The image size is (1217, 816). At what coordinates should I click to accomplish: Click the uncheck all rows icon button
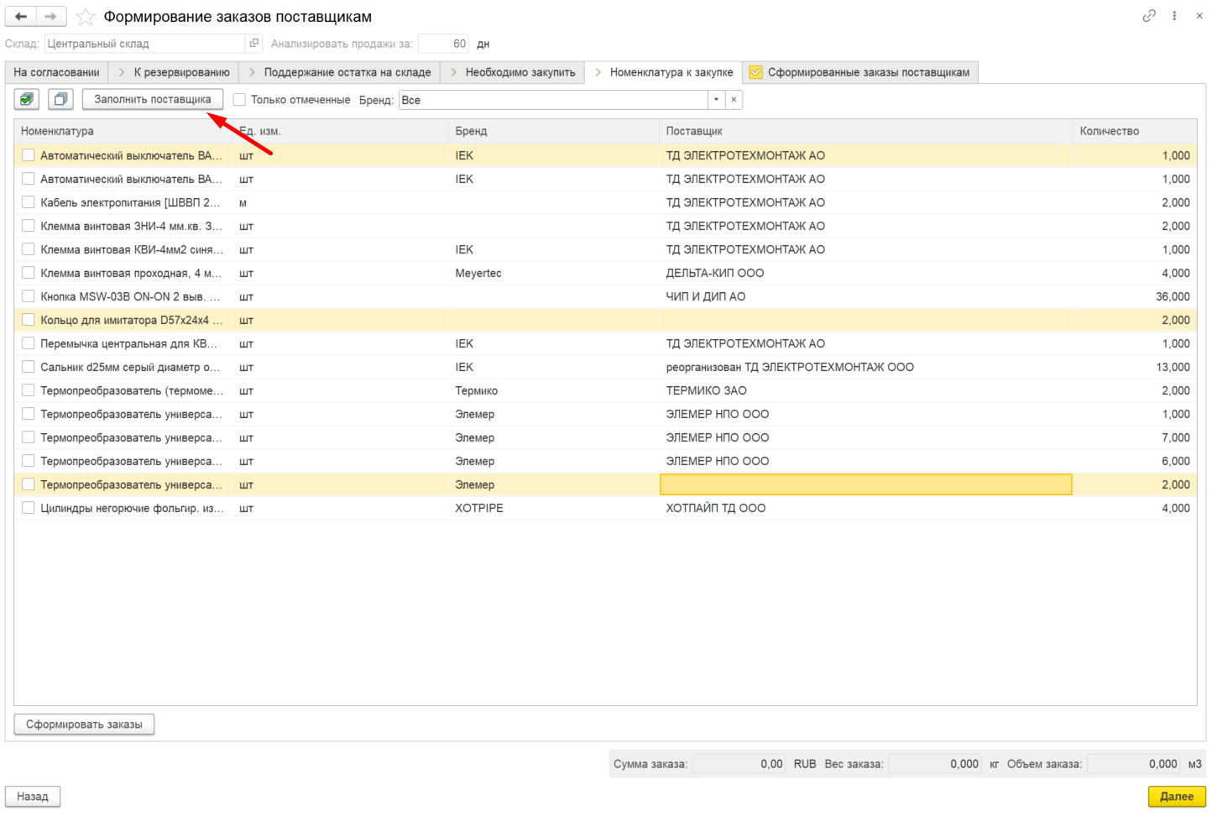(x=60, y=99)
